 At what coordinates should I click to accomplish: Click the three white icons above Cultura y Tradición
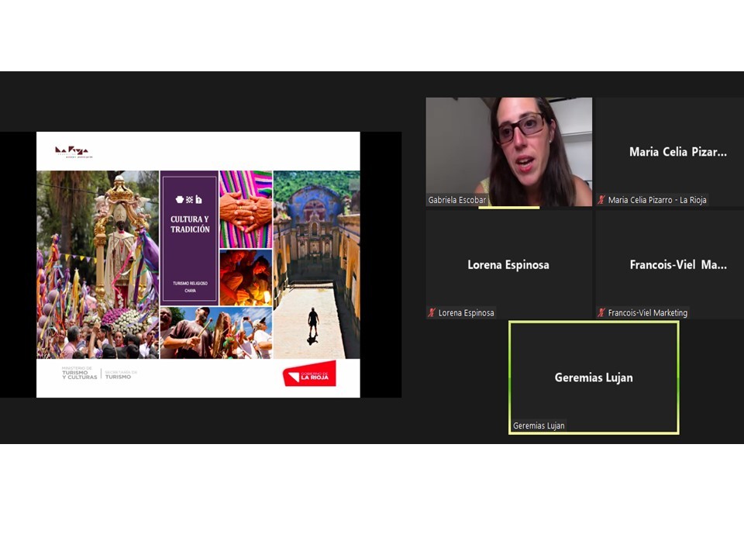click(x=189, y=200)
